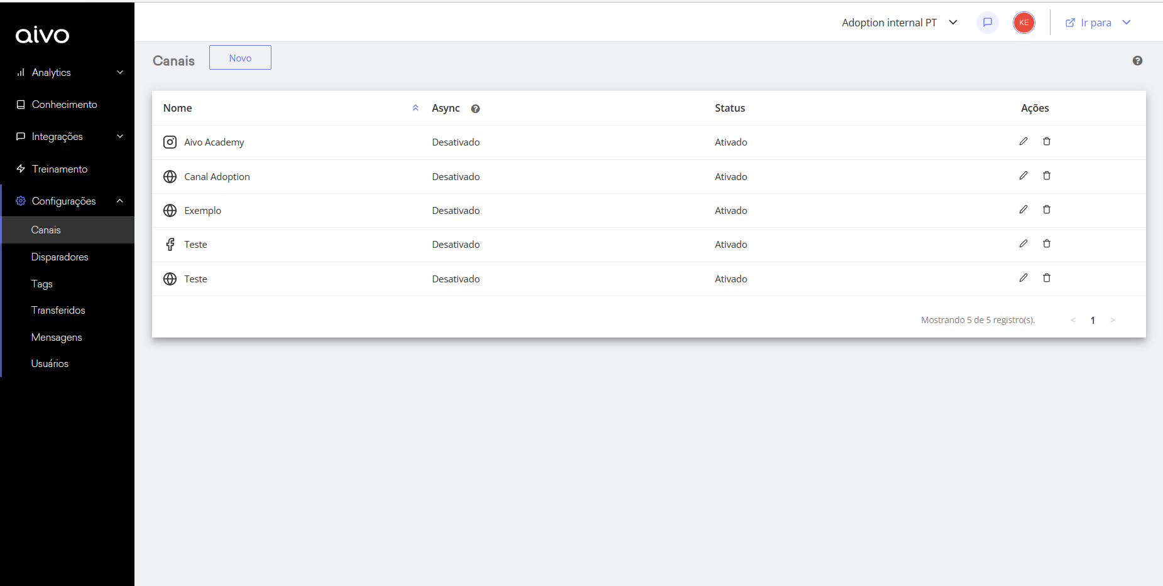This screenshot has width=1163, height=586.
Task: Click the KE user avatar
Action: (x=1024, y=23)
